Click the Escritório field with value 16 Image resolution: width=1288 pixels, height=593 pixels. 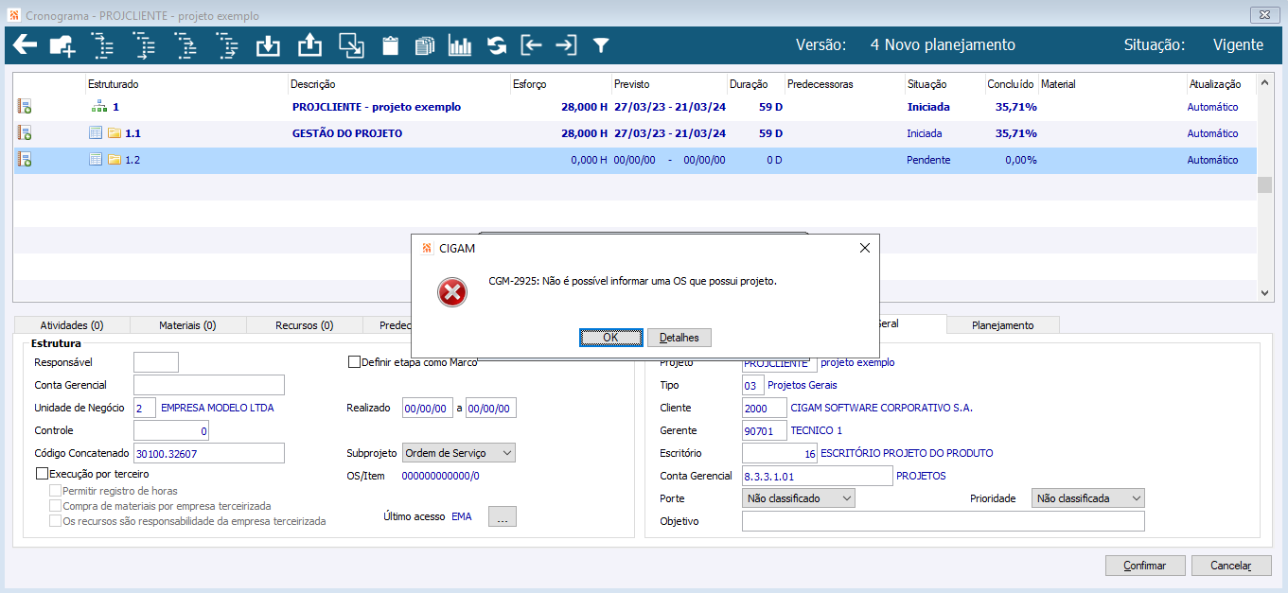pos(780,453)
